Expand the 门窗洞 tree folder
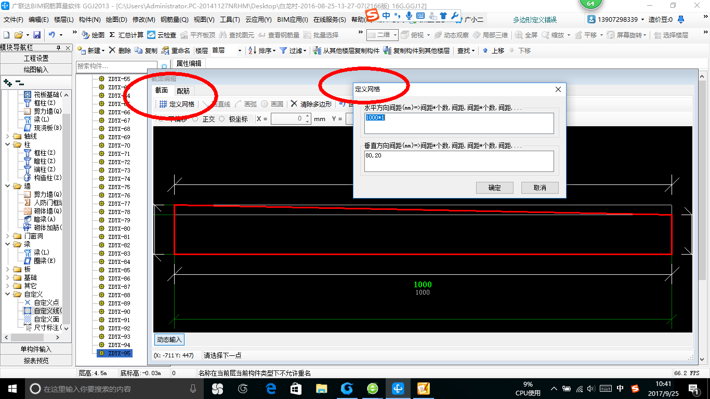Viewport: 710px width, 399px height. click(7, 236)
